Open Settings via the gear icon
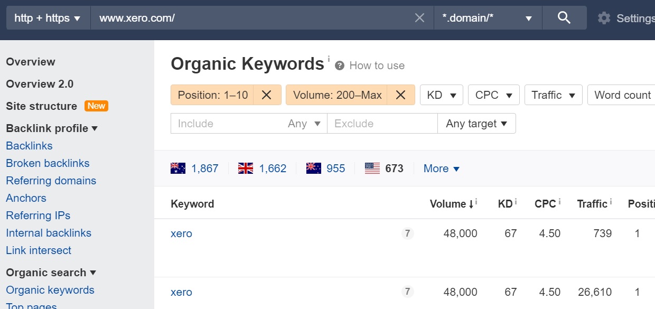Screen dimensions: 655x309 [604, 18]
